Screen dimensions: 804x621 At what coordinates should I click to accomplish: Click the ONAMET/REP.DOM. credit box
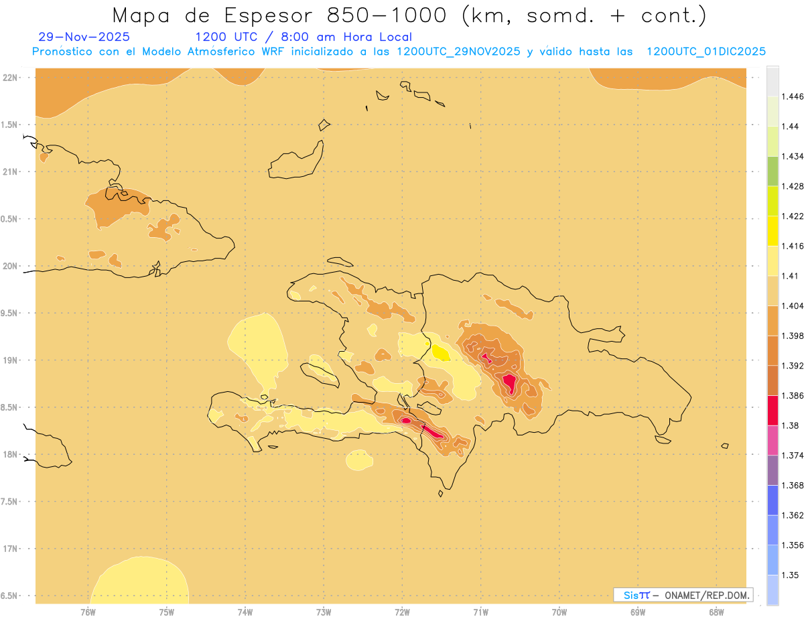[x=683, y=595]
